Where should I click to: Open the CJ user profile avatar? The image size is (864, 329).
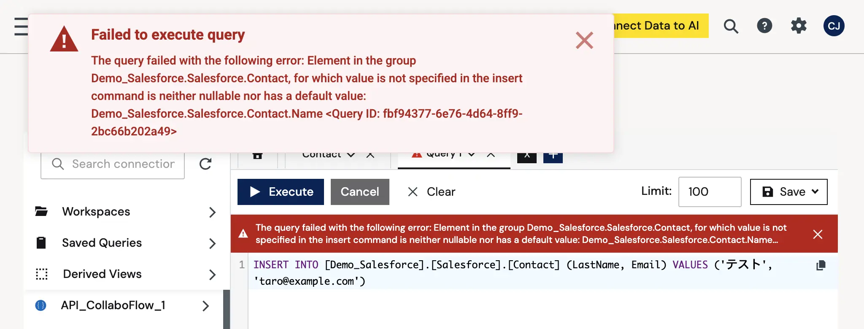[x=834, y=26]
